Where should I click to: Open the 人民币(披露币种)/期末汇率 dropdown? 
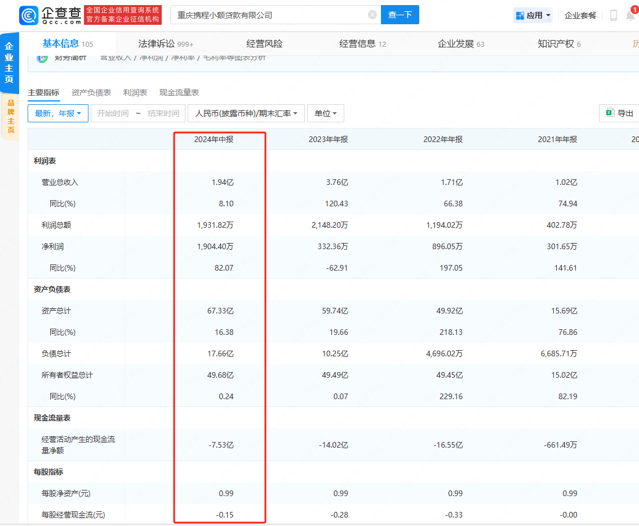coord(246,113)
